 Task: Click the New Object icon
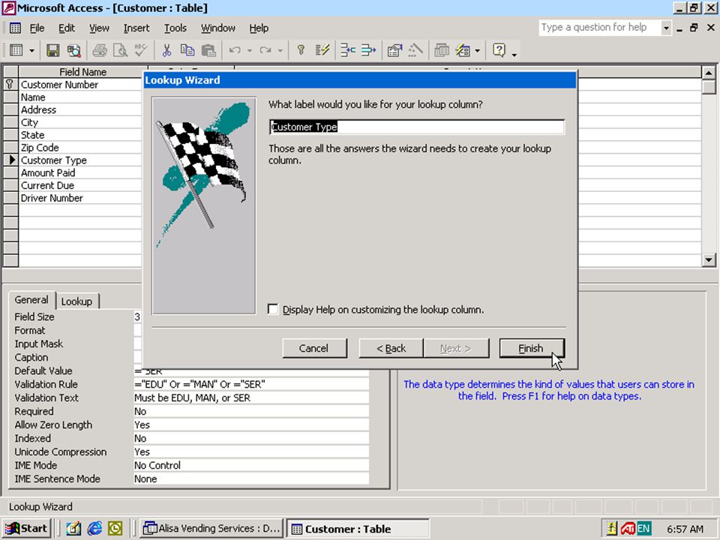[463, 50]
